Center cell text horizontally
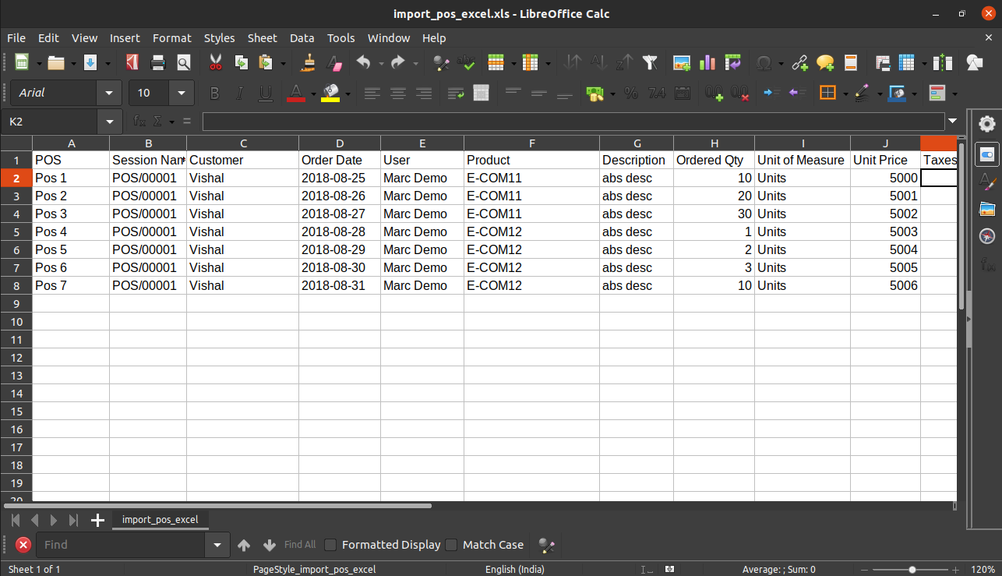This screenshot has width=1002, height=576. (398, 94)
